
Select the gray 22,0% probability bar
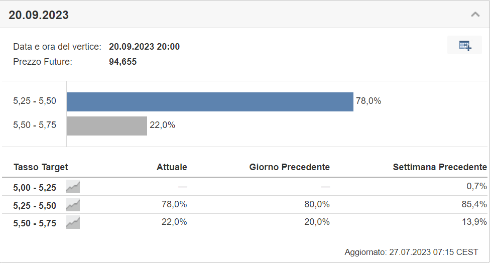click(x=107, y=126)
